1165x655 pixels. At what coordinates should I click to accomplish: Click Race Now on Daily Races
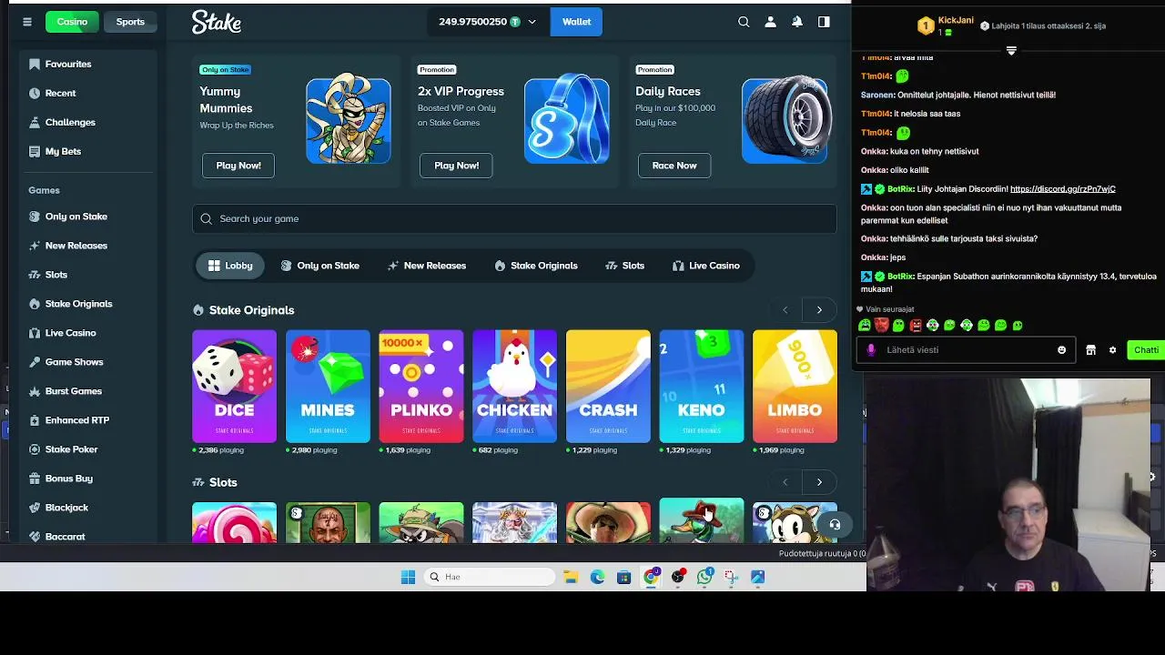(674, 166)
